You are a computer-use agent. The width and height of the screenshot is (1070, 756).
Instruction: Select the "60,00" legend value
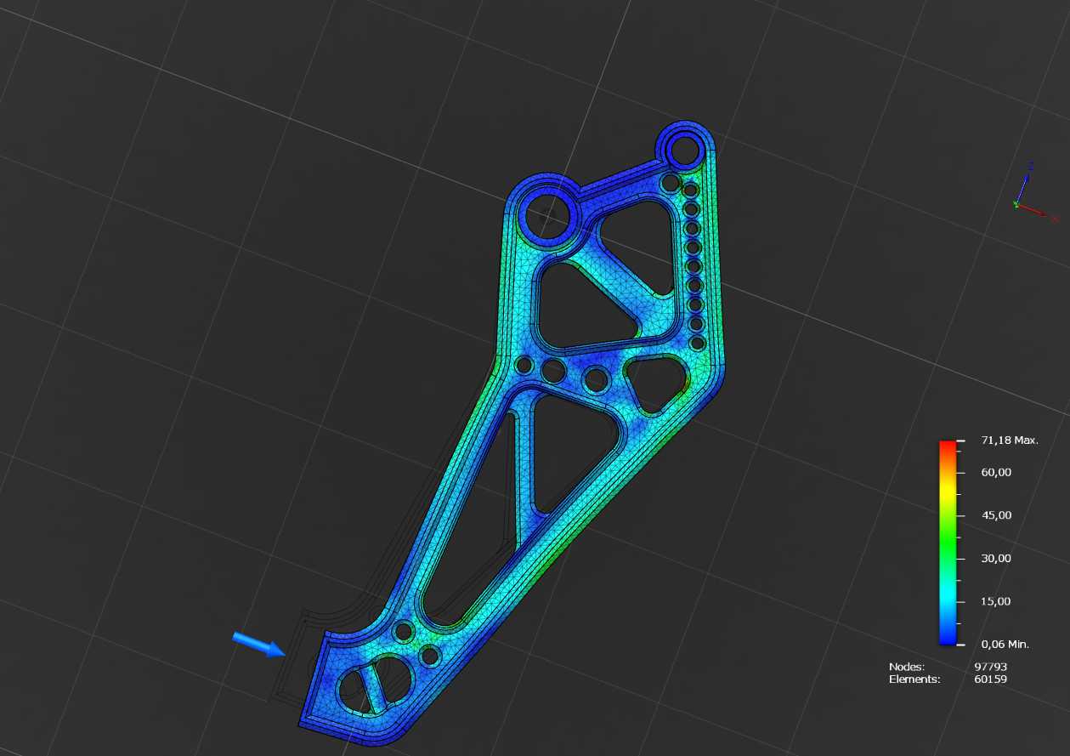(x=995, y=472)
